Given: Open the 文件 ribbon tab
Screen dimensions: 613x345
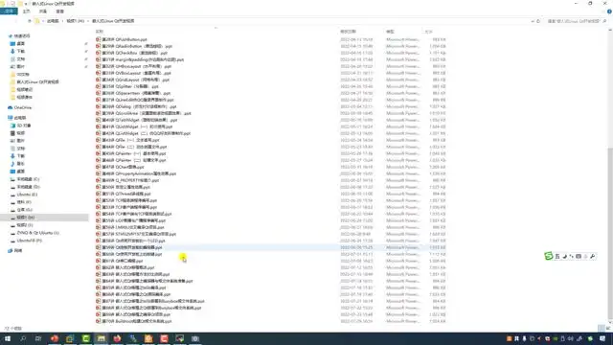Looking at the screenshot, I should point(9,11).
